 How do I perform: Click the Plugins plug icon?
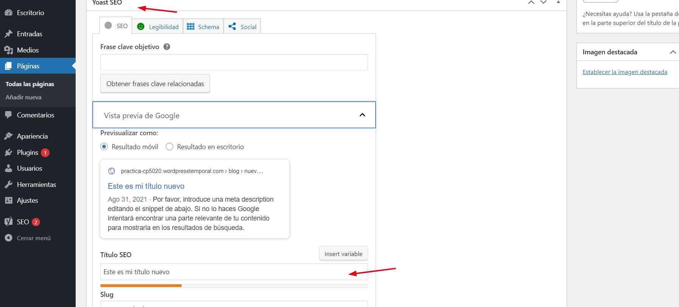coord(8,153)
